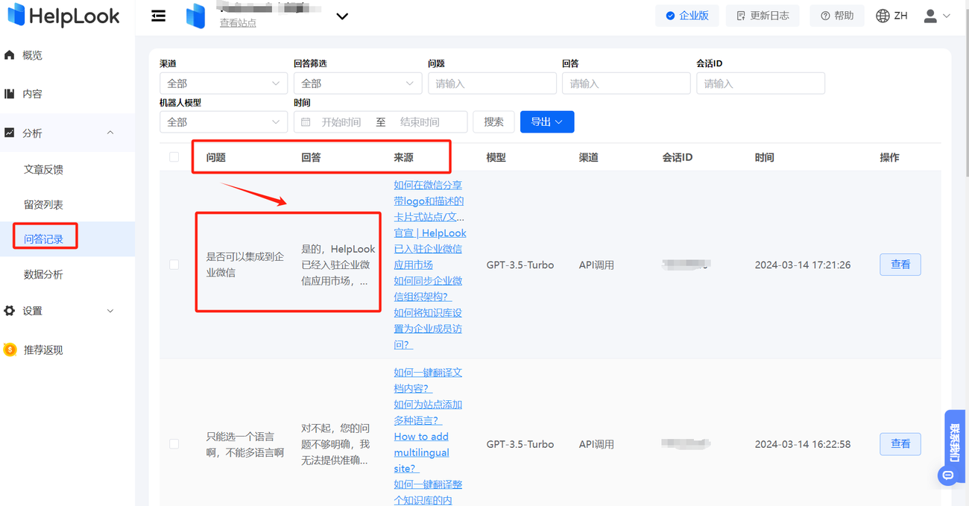Click the HelpLook logo

coord(64,16)
